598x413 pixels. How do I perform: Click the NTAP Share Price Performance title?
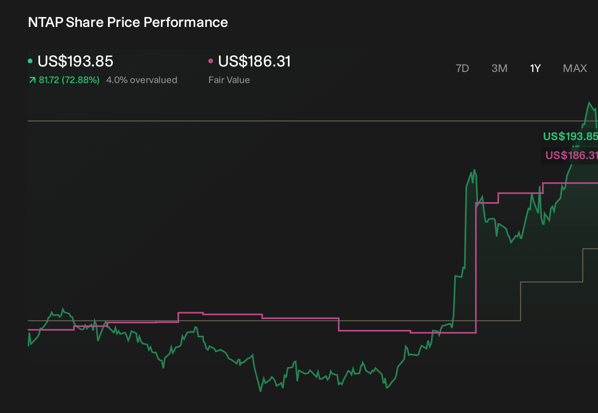(128, 22)
